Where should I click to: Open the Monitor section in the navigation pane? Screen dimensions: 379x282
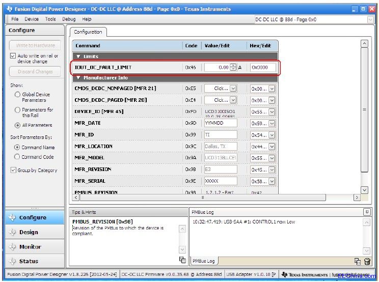[x=35, y=246]
